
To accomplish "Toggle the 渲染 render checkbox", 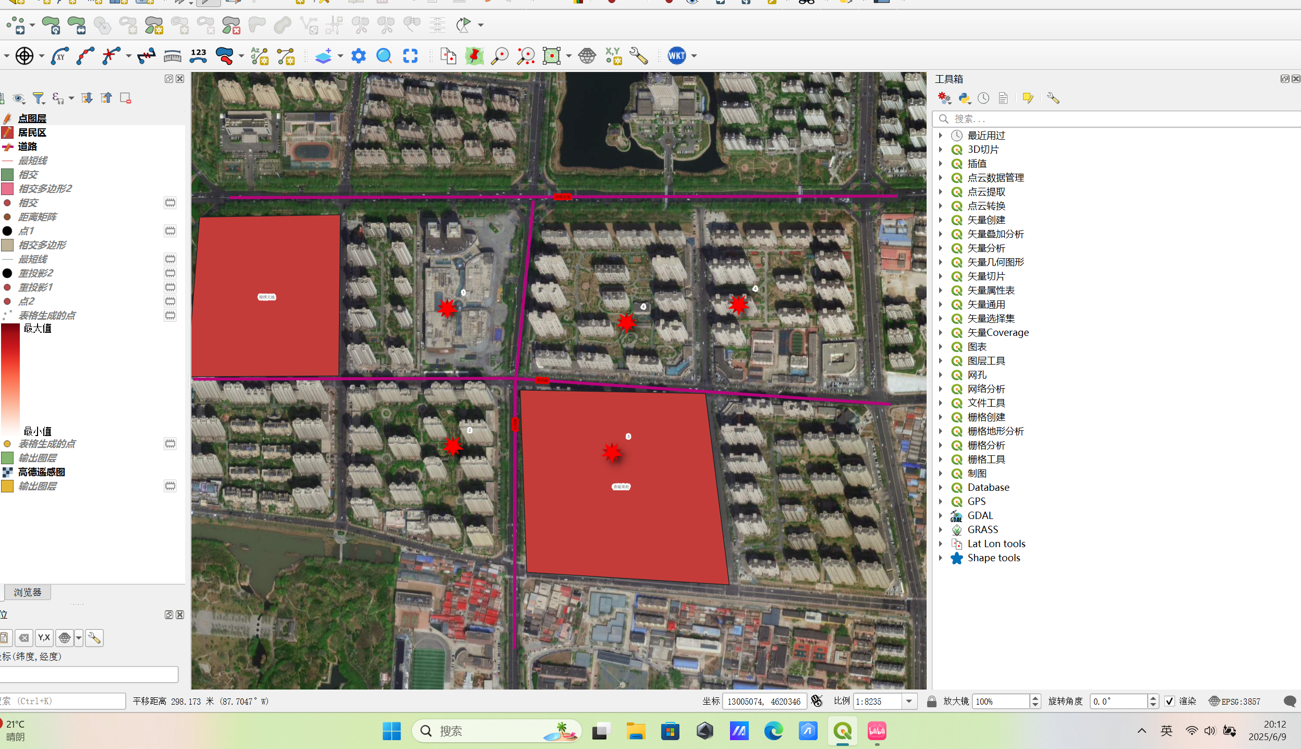I will (1170, 701).
